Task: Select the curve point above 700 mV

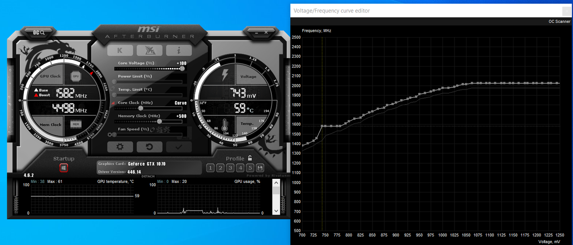Action: pyautogui.click(x=303, y=145)
